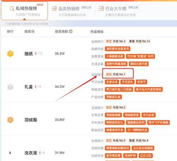The height and width of the screenshot is (161, 177).
Task: Click the 冬日必备 tag
Action: [149, 115]
